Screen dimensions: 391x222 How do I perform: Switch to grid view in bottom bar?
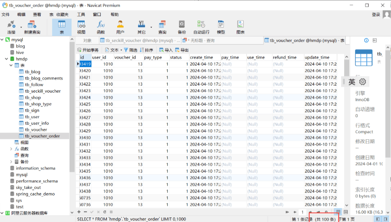click(x=338, y=212)
